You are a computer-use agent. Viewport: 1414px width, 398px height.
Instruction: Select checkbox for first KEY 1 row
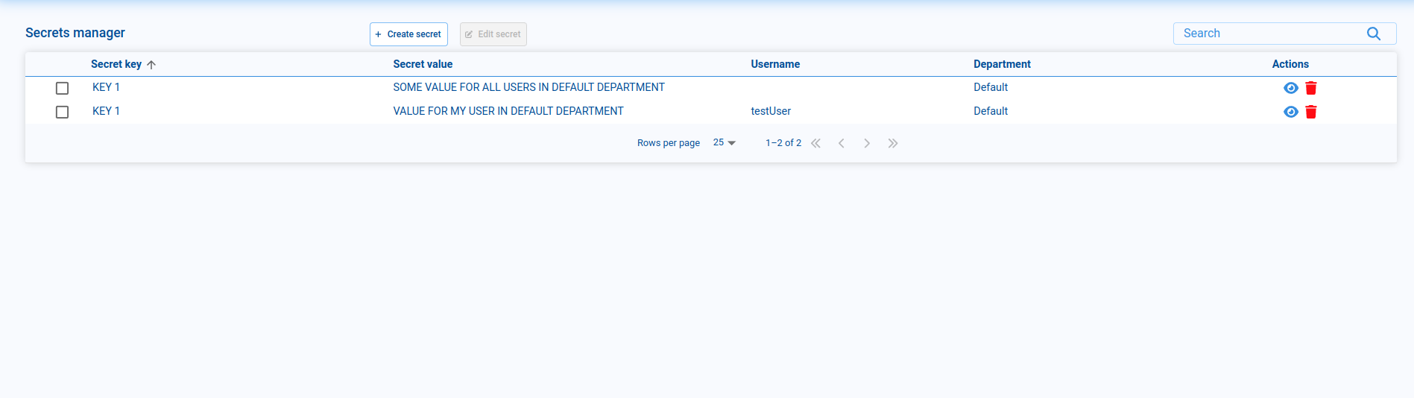click(x=63, y=88)
